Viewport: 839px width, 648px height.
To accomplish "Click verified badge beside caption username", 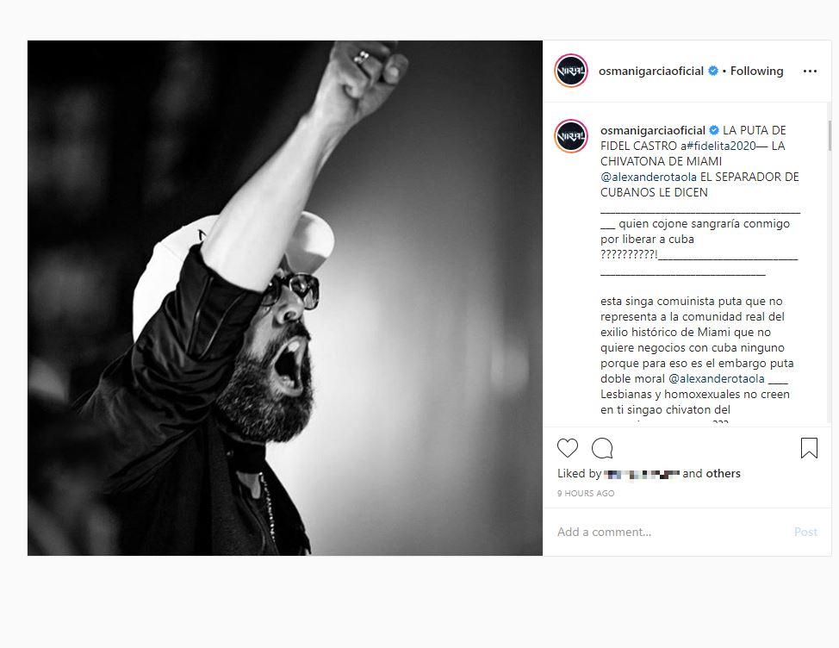I will 714,130.
